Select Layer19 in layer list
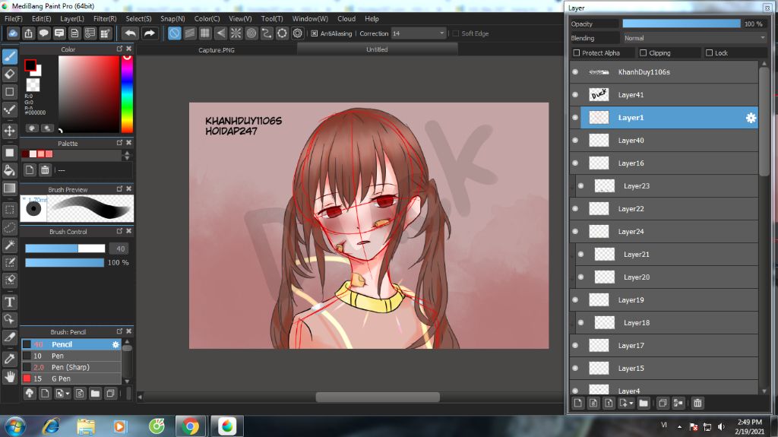This screenshot has width=778, height=437. [664, 300]
